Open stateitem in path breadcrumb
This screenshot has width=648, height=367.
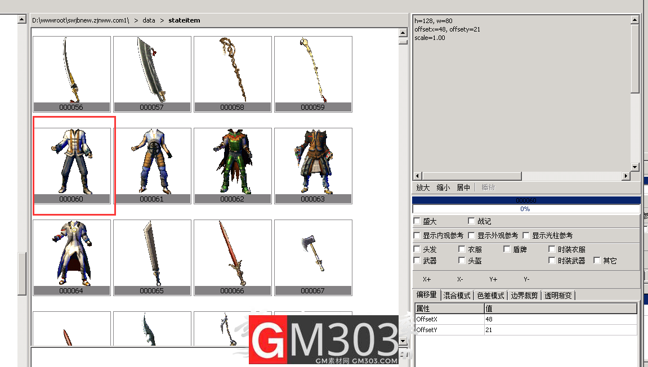(184, 20)
